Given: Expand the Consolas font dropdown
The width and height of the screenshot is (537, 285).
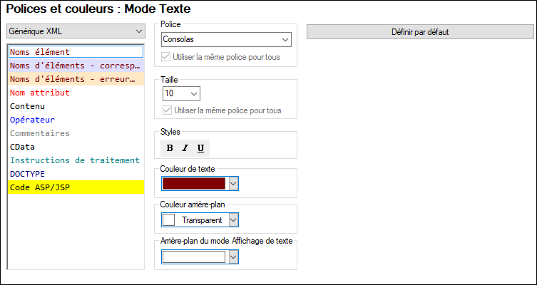Looking at the screenshot, I should point(286,39).
